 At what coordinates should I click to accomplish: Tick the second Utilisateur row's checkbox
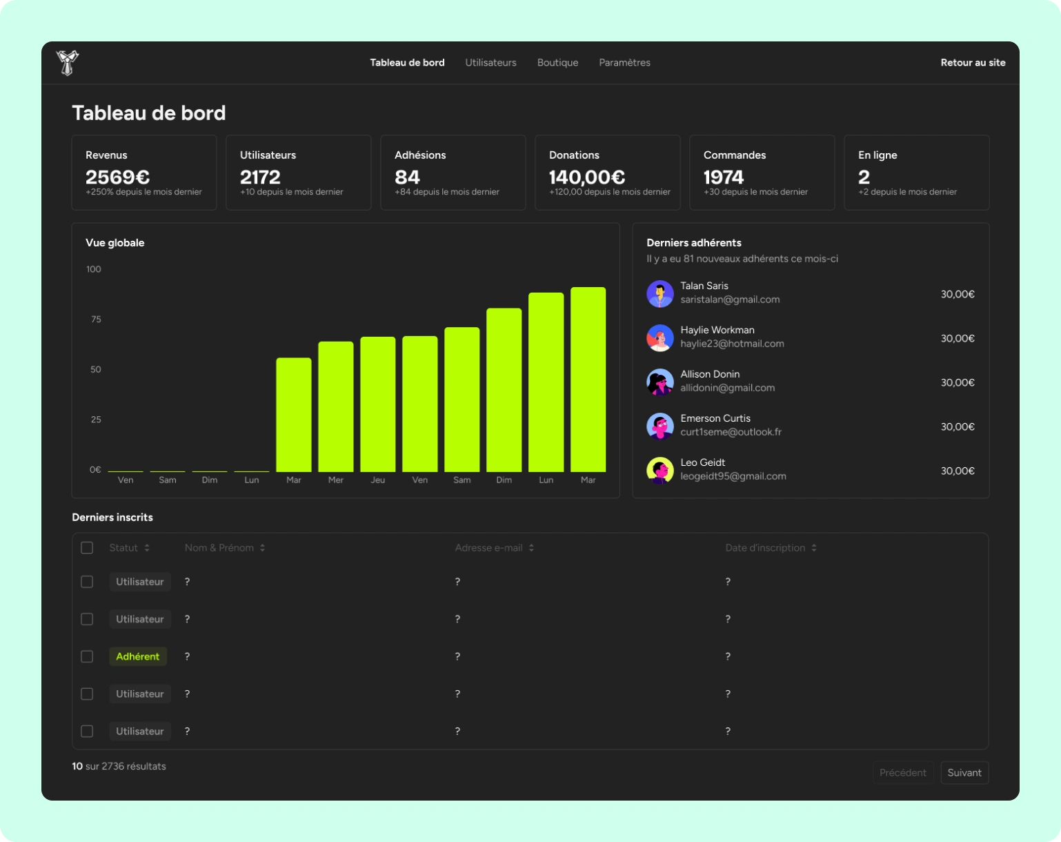pos(87,619)
